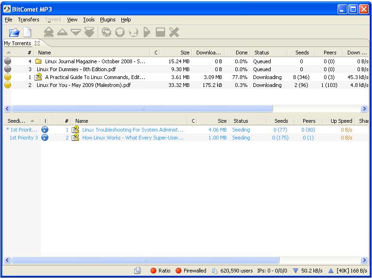Click the red Ratio status indicator
This screenshot has height=279, width=372.
153,271
